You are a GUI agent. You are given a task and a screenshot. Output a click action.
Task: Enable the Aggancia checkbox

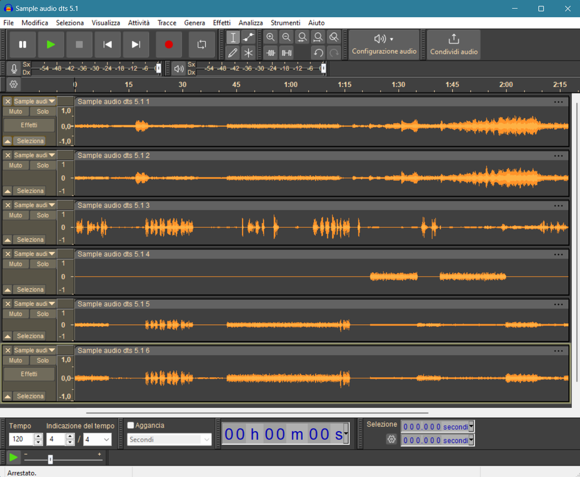[x=129, y=425]
